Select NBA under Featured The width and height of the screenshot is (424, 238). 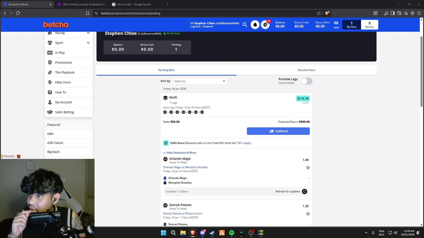pyautogui.click(x=69, y=134)
